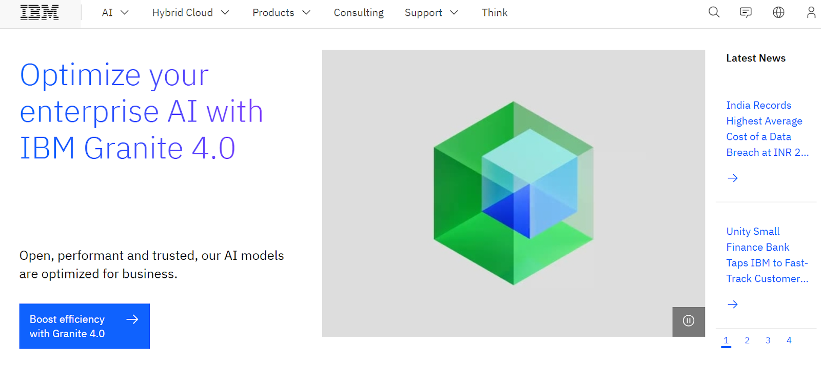Open the Think menu item
Image resolution: width=821 pixels, height=366 pixels.
(x=494, y=13)
